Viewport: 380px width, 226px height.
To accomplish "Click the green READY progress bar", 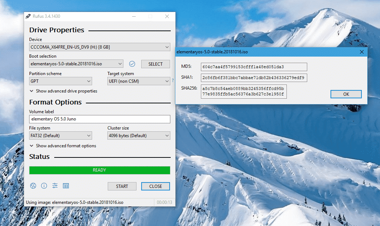I will click(x=100, y=170).
